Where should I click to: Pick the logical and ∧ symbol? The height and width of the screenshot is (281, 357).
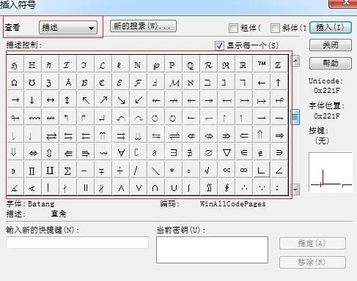(x=121, y=187)
